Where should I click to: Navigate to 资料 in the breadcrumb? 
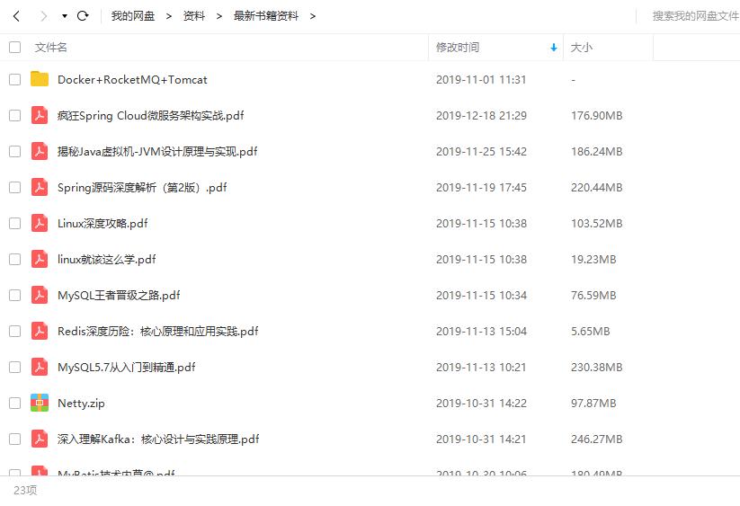coord(194,16)
